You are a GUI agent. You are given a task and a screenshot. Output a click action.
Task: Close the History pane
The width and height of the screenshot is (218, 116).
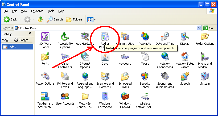click(30, 33)
